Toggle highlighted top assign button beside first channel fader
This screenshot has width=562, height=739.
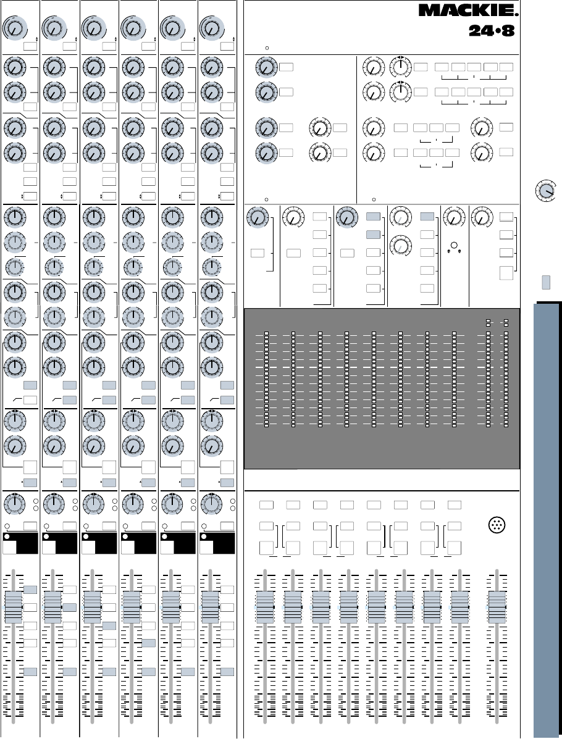pos(30,590)
